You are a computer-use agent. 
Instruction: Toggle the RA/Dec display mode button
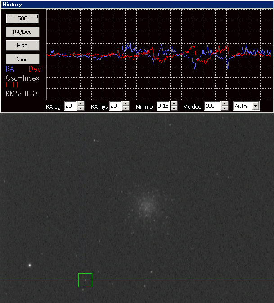(x=22, y=32)
